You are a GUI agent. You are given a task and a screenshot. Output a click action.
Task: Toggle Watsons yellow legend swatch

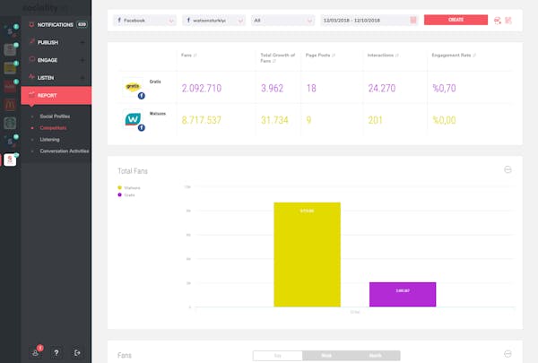(x=120, y=187)
